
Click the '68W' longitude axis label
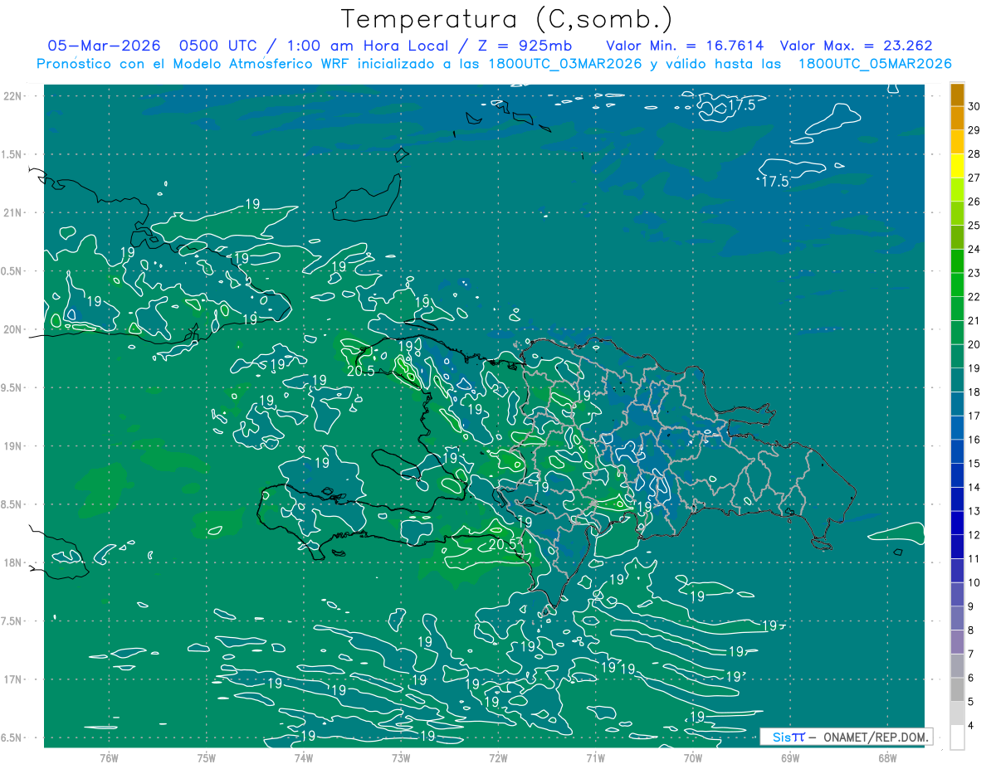tap(886, 757)
